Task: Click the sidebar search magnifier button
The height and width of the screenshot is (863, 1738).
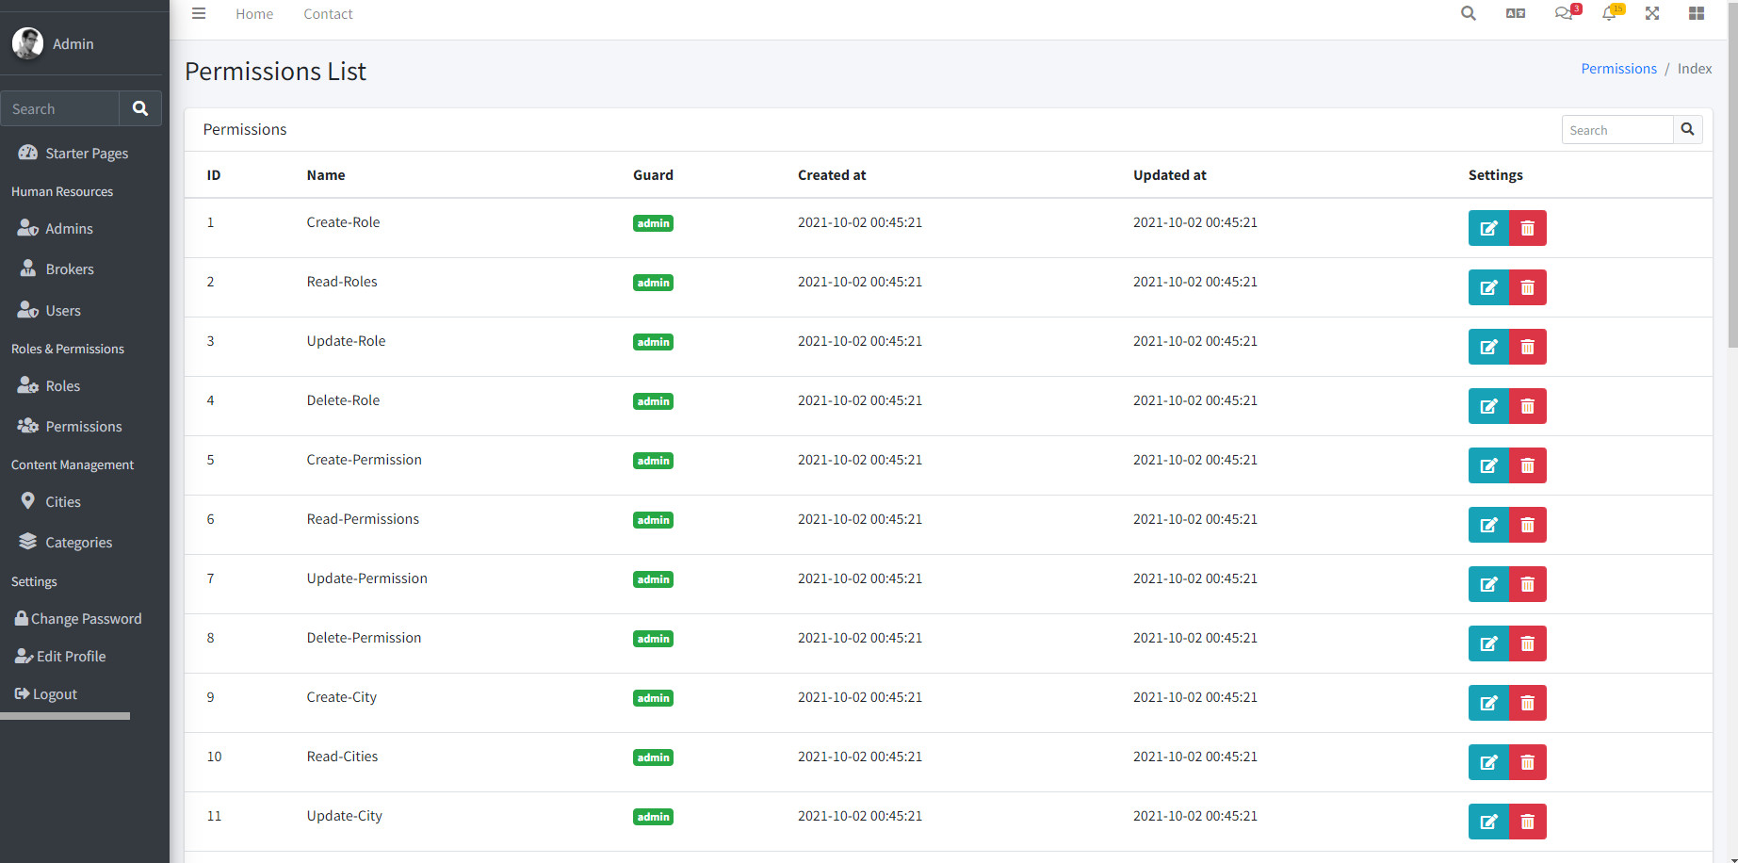Action: (x=139, y=108)
